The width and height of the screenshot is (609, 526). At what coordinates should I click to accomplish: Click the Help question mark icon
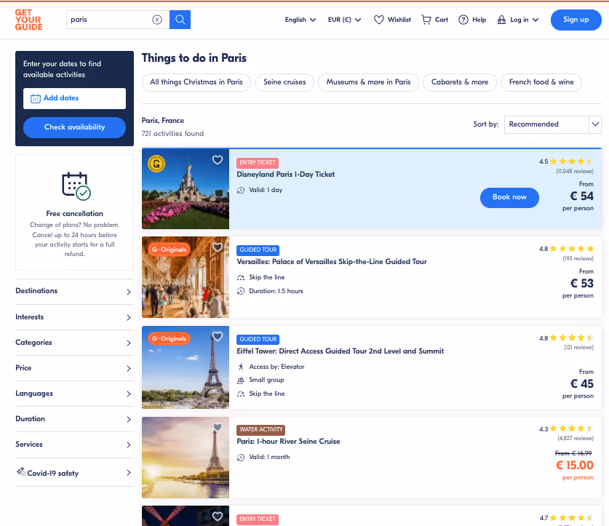click(x=463, y=20)
